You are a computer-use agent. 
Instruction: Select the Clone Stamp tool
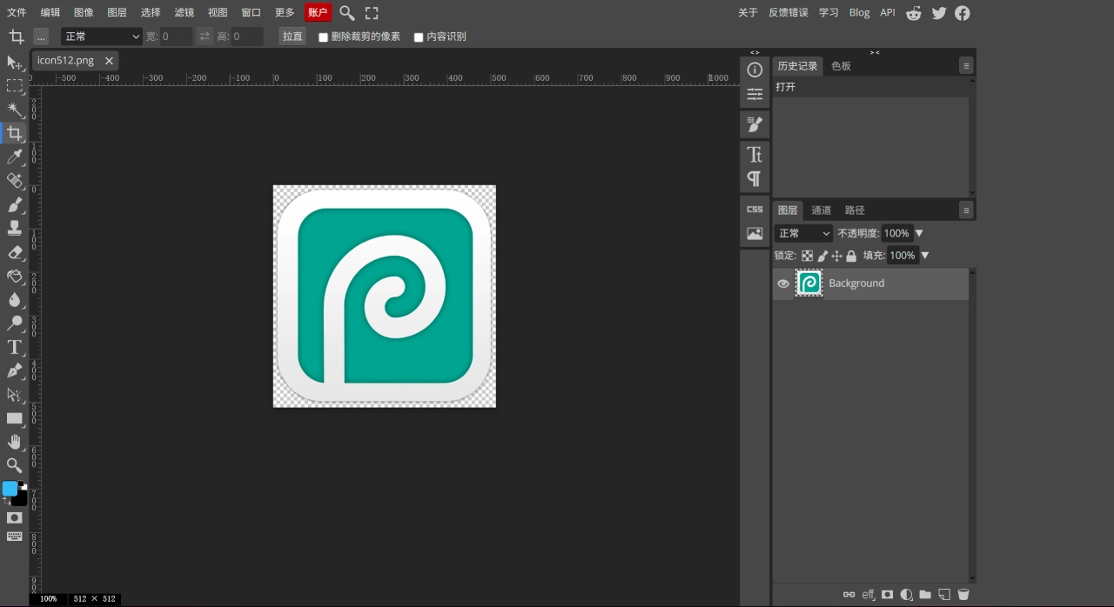(x=14, y=228)
